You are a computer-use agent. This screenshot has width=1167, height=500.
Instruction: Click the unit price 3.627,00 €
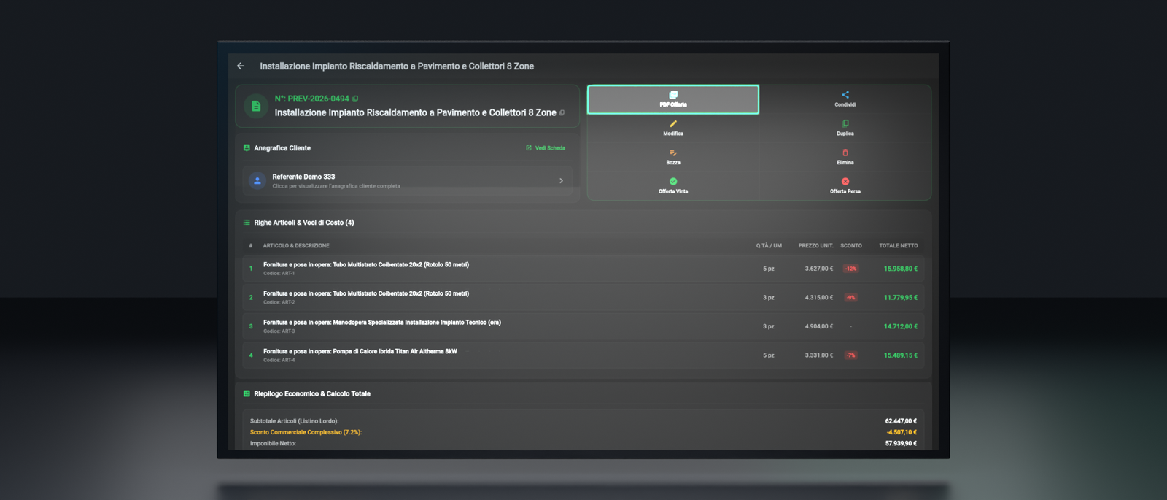point(819,269)
